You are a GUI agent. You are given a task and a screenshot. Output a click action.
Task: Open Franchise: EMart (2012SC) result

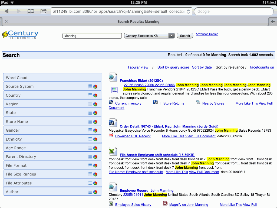(142, 81)
